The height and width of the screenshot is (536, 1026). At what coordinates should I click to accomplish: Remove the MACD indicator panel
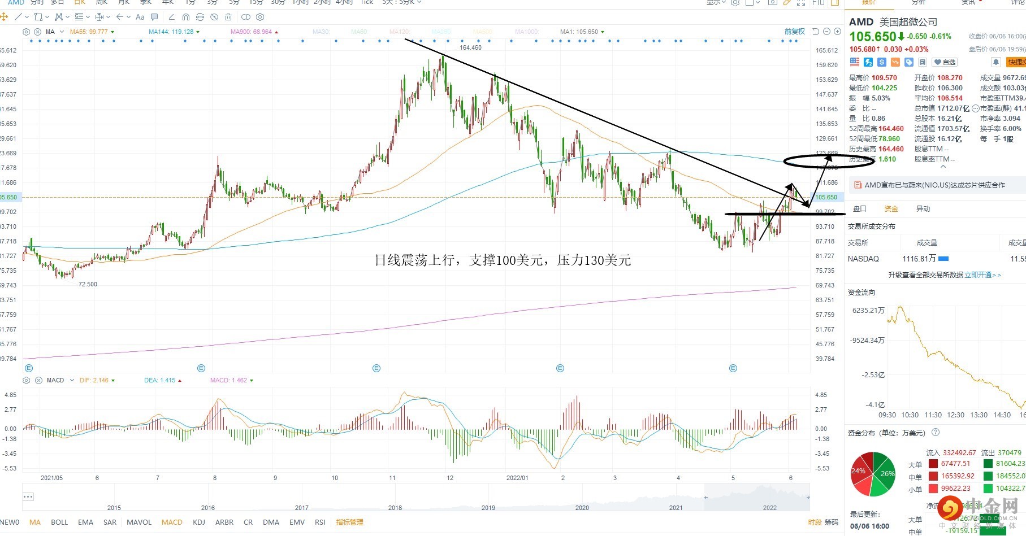[38, 380]
